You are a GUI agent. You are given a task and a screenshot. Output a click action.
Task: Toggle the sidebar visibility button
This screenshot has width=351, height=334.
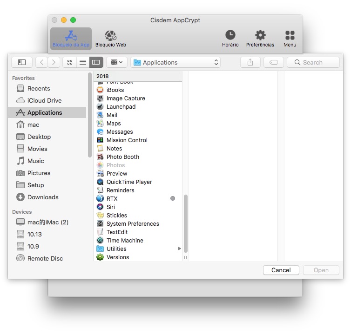pyautogui.click(x=22, y=62)
